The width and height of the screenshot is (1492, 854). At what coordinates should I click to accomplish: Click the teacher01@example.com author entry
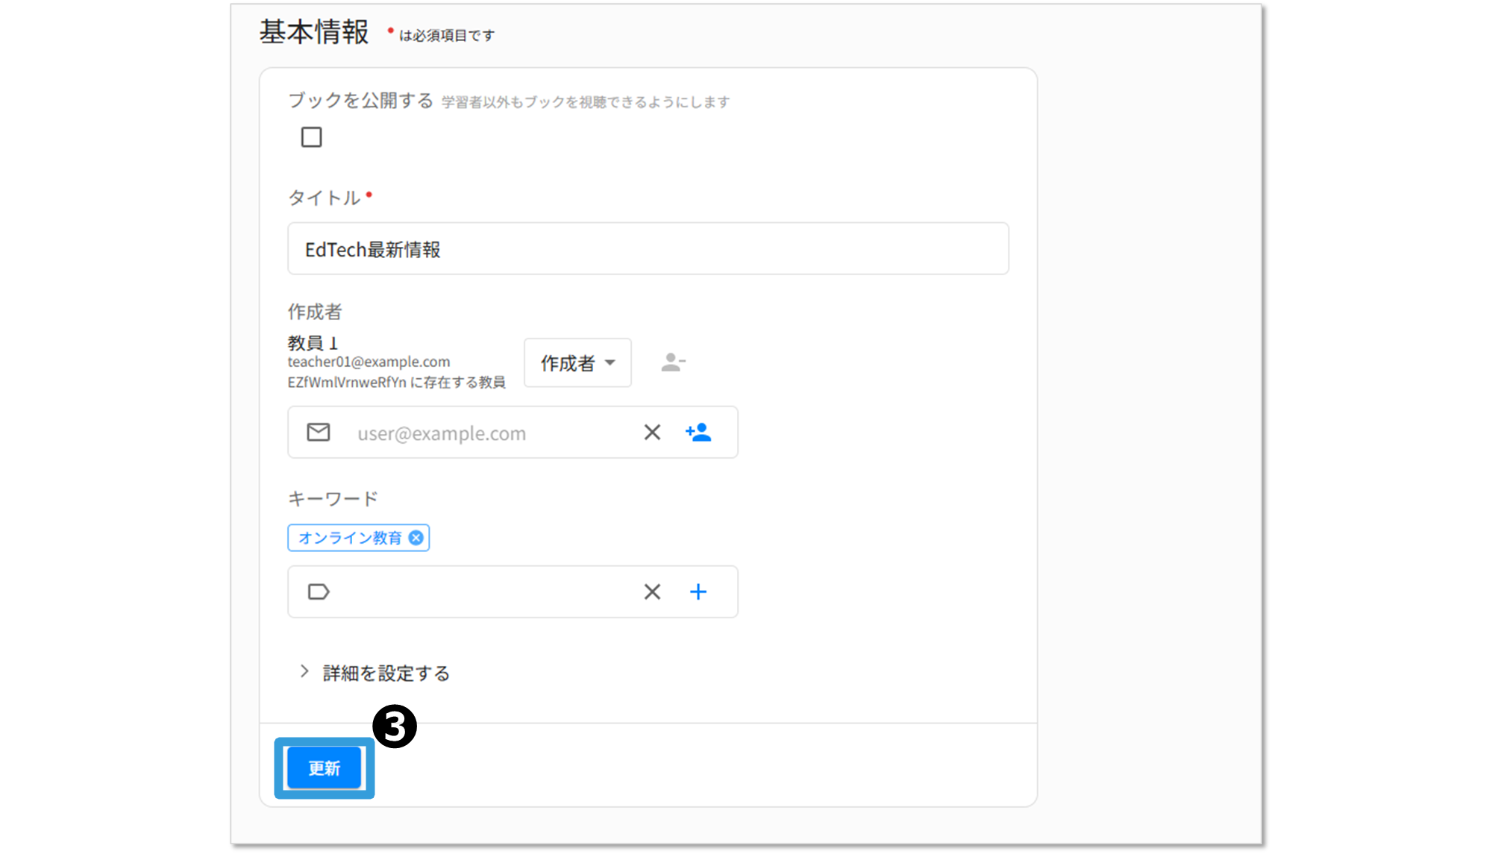369,362
